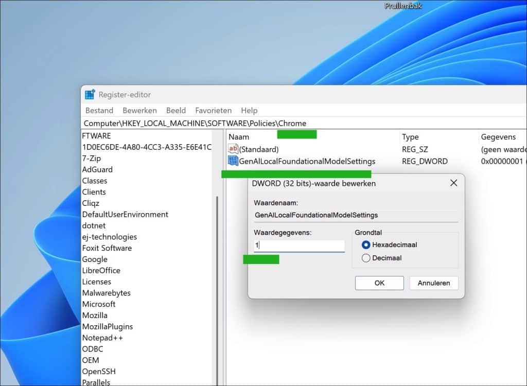Confirm the DWORD dialog with OK

click(379, 283)
